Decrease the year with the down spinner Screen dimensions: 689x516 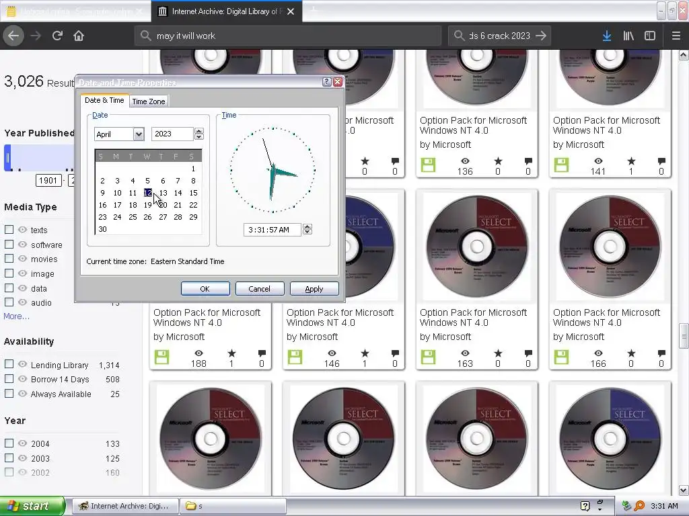coord(199,137)
